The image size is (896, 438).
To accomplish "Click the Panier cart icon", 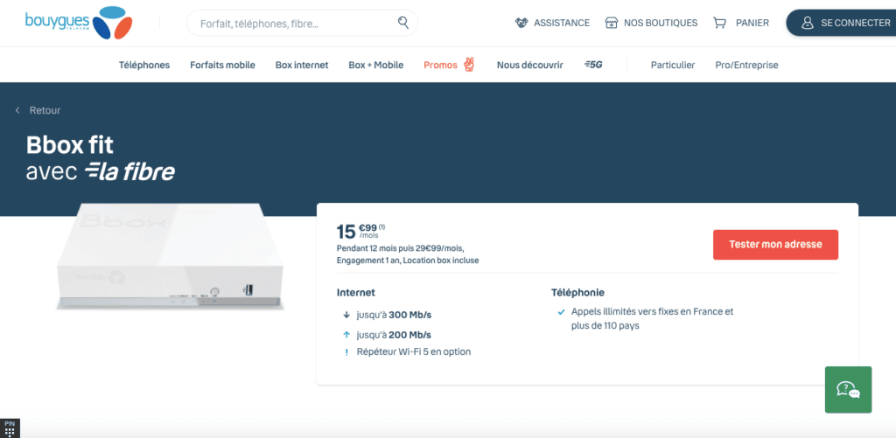I will click(x=719, y=23).
